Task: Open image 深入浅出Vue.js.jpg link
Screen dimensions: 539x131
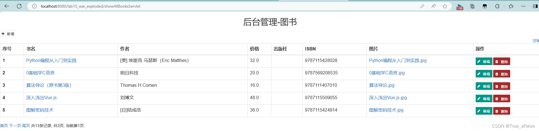Action: tap(388, 98)
